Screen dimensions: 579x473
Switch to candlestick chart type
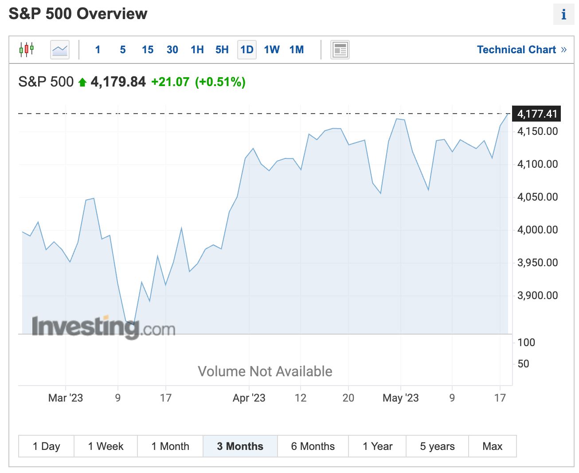point(27,49)
